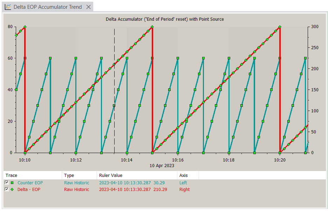Click the green diamond marker beside Delta - EOP
This screenshot has width=328, height=211.
(12, 190)
